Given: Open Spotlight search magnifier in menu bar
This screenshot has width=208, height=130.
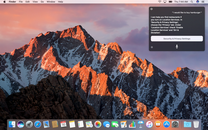Looking at the screenshot, I should [x=192, y=2].
